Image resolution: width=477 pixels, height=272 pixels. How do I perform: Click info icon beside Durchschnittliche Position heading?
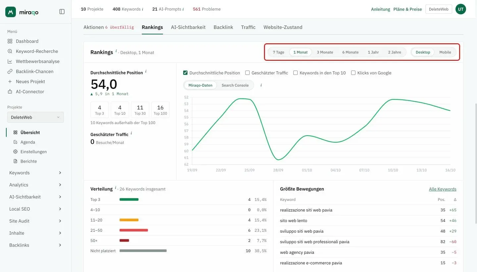point(146,71)
